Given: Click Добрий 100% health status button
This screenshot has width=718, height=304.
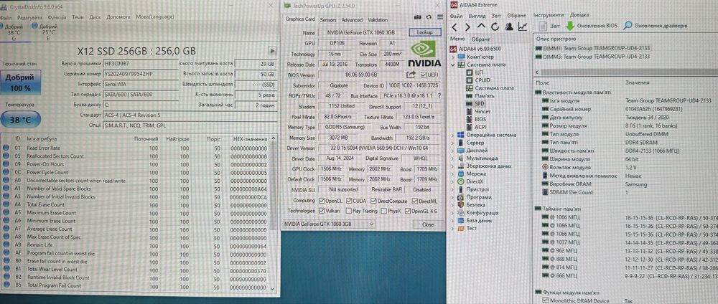Looking at the screenshot, I should click(20, 82).
